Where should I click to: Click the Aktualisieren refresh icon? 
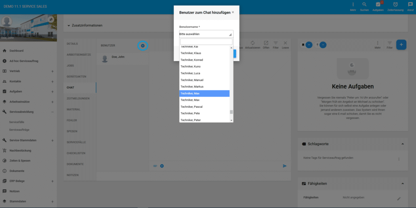[x=252, y=43]
